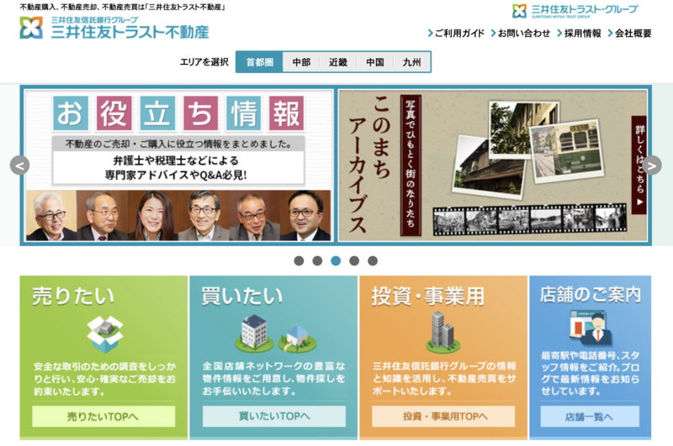Open 会社概要 link
This screenshot has width=673, height=446.
click(x=629, y=34)
